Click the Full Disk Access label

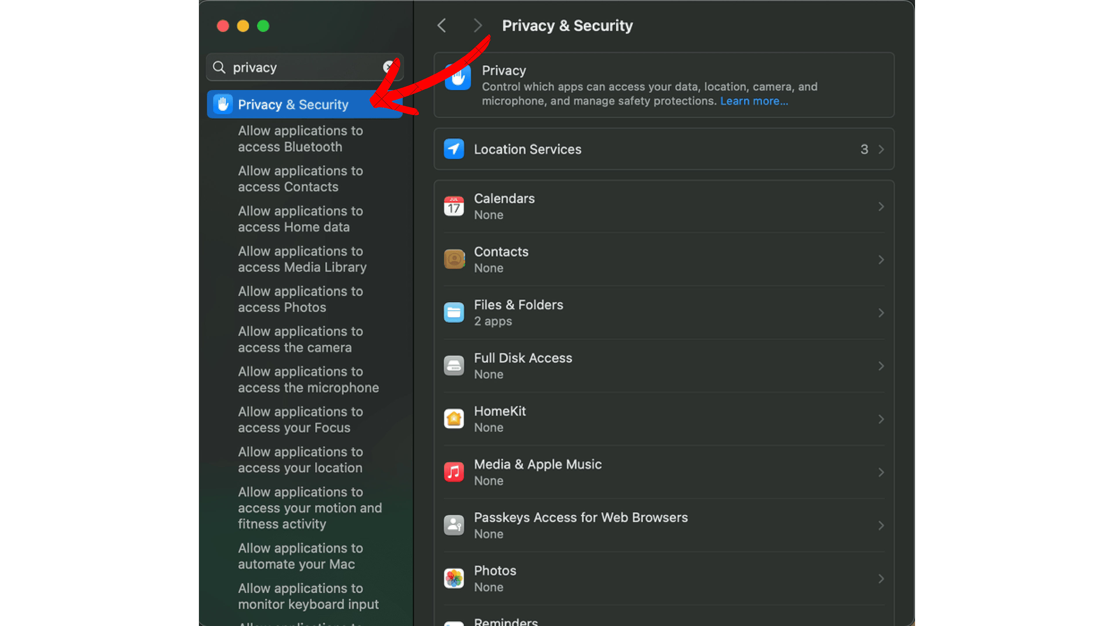(523, 358)
